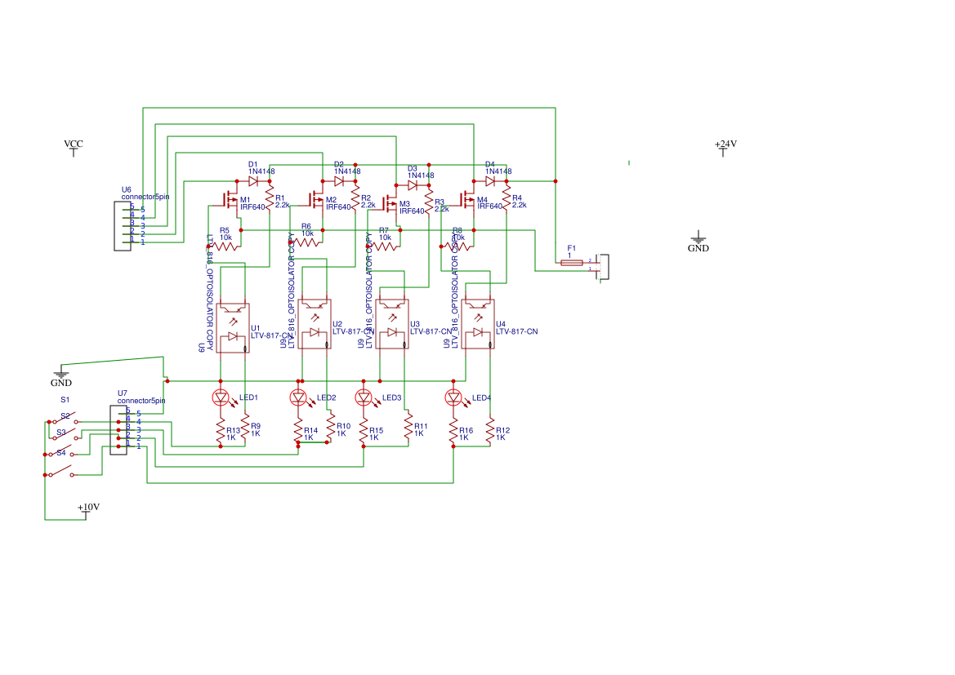The image size is (955, 675).
Task: Select the S4 switch symbol
Action: (x=60, y=470)
